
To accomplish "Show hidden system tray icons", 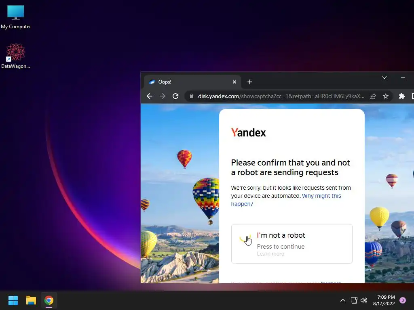I will 343,300.
